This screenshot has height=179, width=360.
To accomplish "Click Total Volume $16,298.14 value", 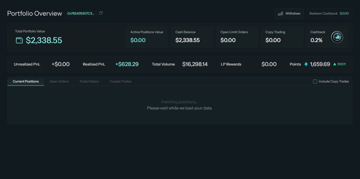I will point(195,64).
